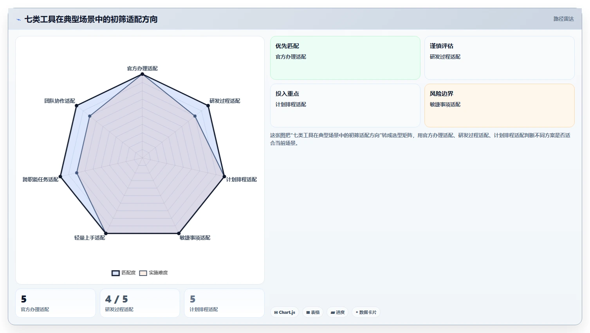Open the 谨慎评估 card

tap(499, 58)
